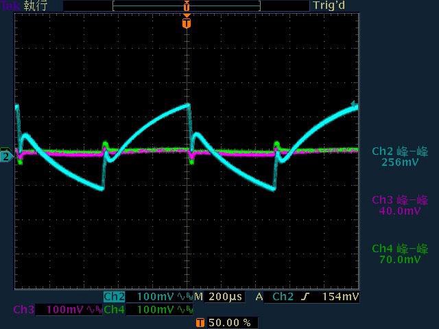The image size is (439, 329).
Task: Click the trigger level arrow on right edge
Action: [354, 104]
